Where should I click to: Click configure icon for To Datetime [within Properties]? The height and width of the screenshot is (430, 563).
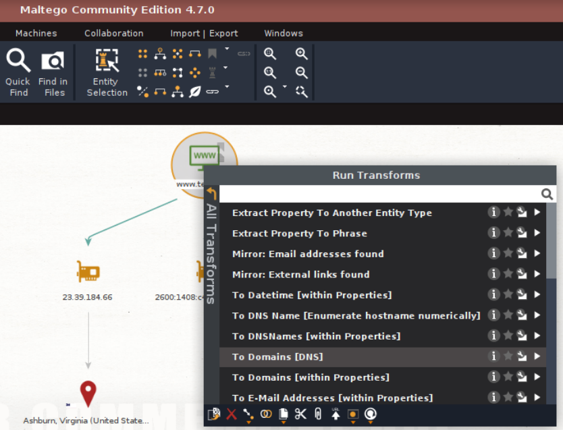tap(522, 295)
